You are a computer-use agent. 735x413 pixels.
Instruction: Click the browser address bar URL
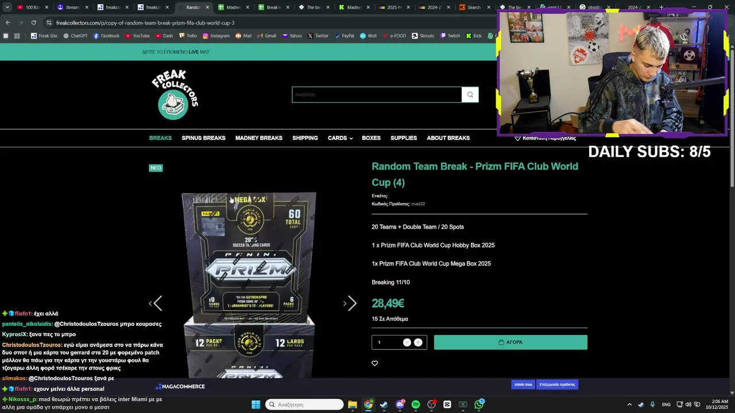pos(145,22)
